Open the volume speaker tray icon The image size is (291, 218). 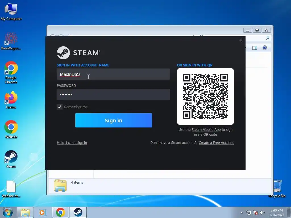pyautogui.click(x=262, y=213)
